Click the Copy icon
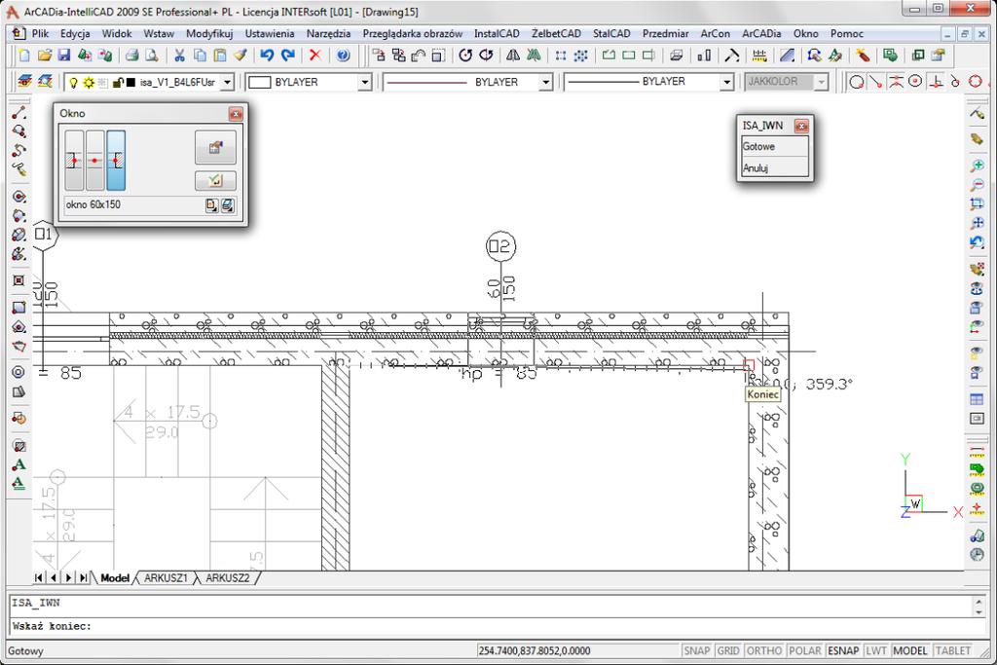 click(200, 55)
